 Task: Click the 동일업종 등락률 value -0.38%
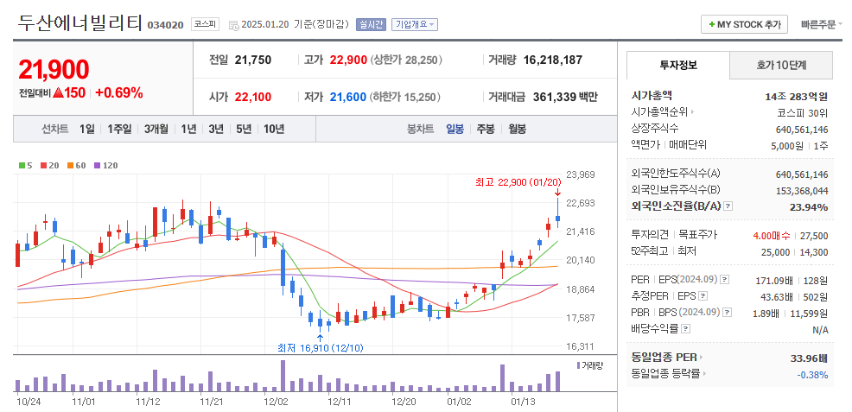[812, 375]
